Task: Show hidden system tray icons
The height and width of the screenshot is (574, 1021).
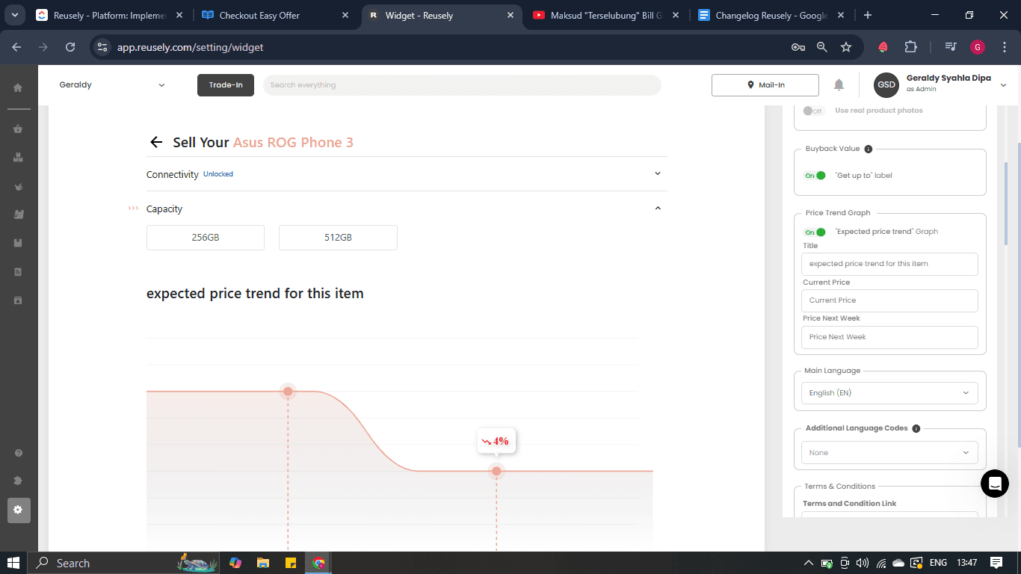Action: click(x=808, y=563)
